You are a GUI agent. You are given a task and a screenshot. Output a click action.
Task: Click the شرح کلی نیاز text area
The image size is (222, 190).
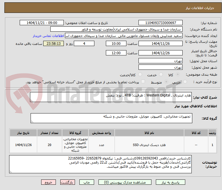[x=111, y=97]
